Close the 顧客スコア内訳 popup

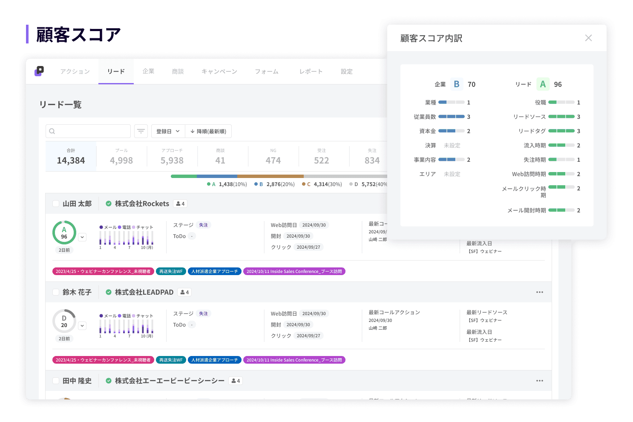[588, 38]
